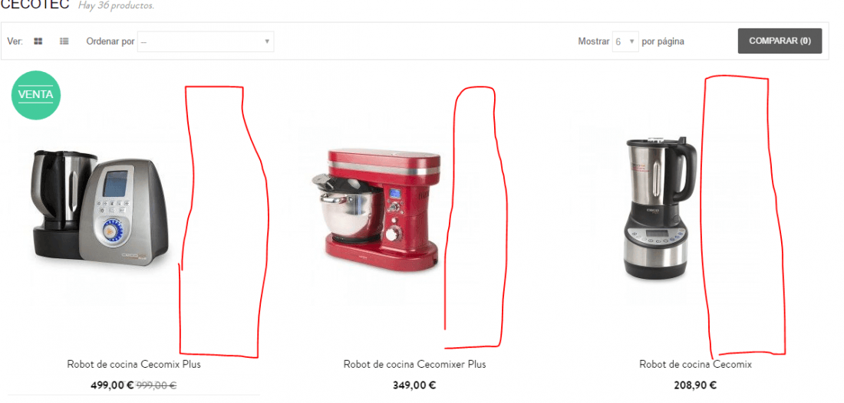The width and height of the screenshot is (844, 403).
Task: Click the 349,00 € price
Action: (x=414, y=385)
